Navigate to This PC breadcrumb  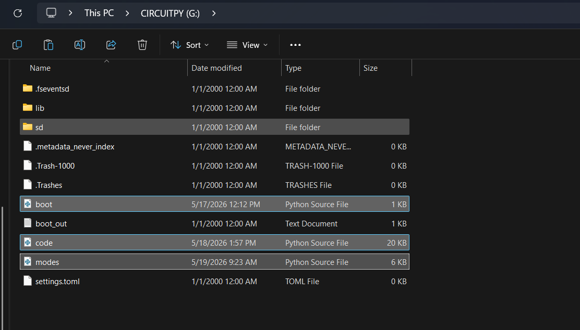99,14
